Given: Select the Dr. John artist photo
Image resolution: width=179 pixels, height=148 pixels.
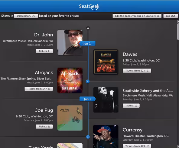Looking at the screenshot, I should tap(70, 42).
